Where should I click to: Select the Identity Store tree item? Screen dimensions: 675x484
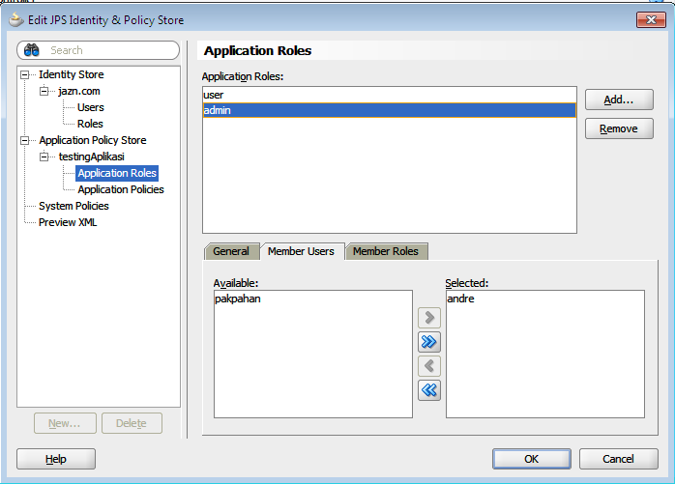pos(72,74)
